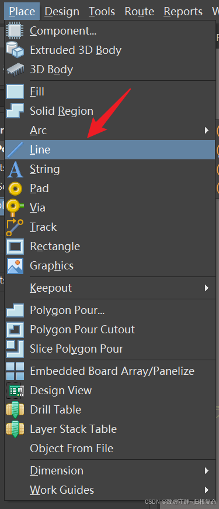Select Rectangle menu entry
Image resolution: width=219 pixels, height=509 pixels.
coord(110,247)
